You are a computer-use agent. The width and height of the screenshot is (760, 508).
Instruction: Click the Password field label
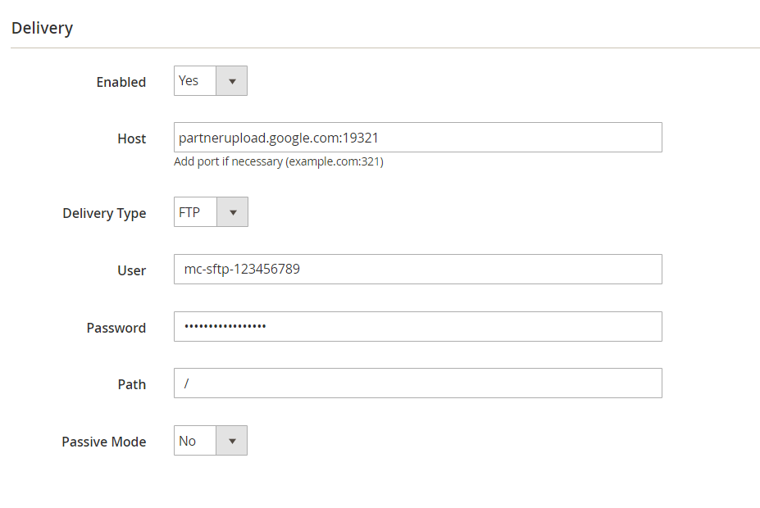(x=116, y=328)
